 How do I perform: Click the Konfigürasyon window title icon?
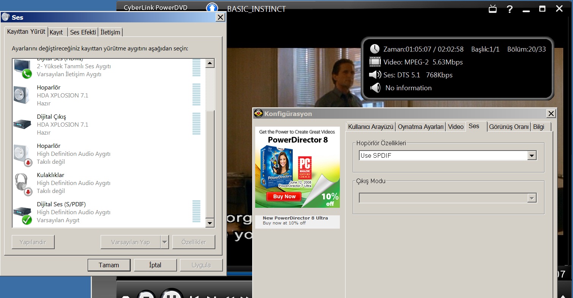[x=259, y=113]
